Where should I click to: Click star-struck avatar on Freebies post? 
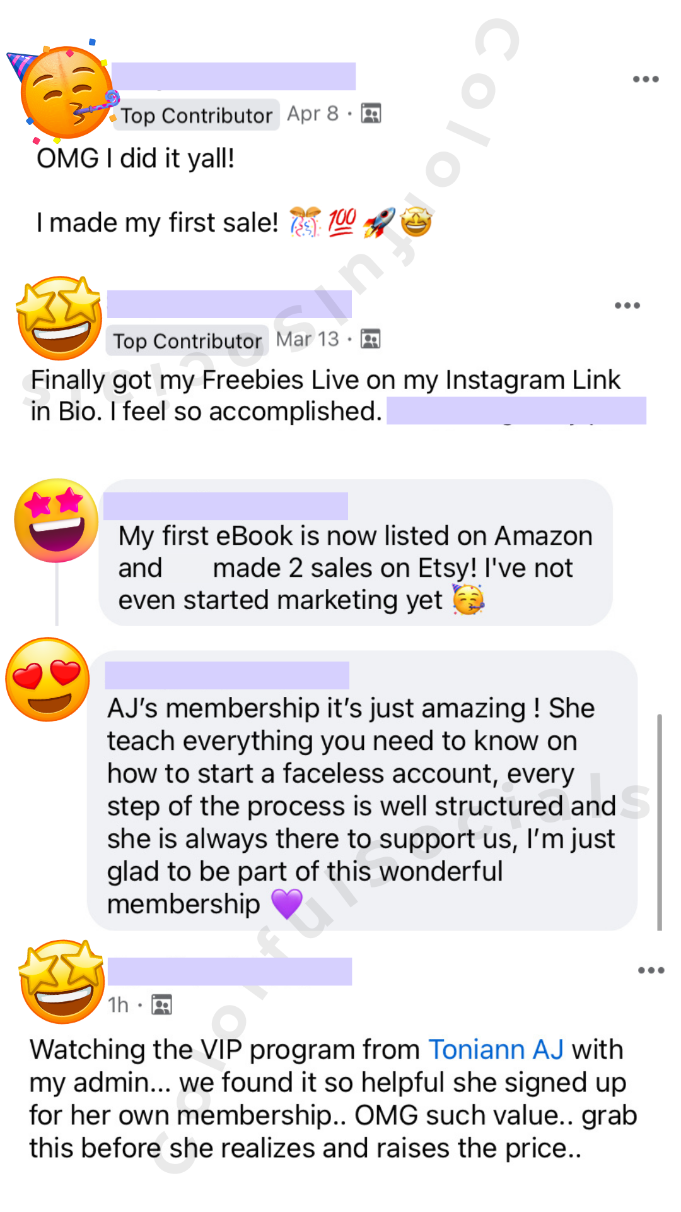[59, 318]
